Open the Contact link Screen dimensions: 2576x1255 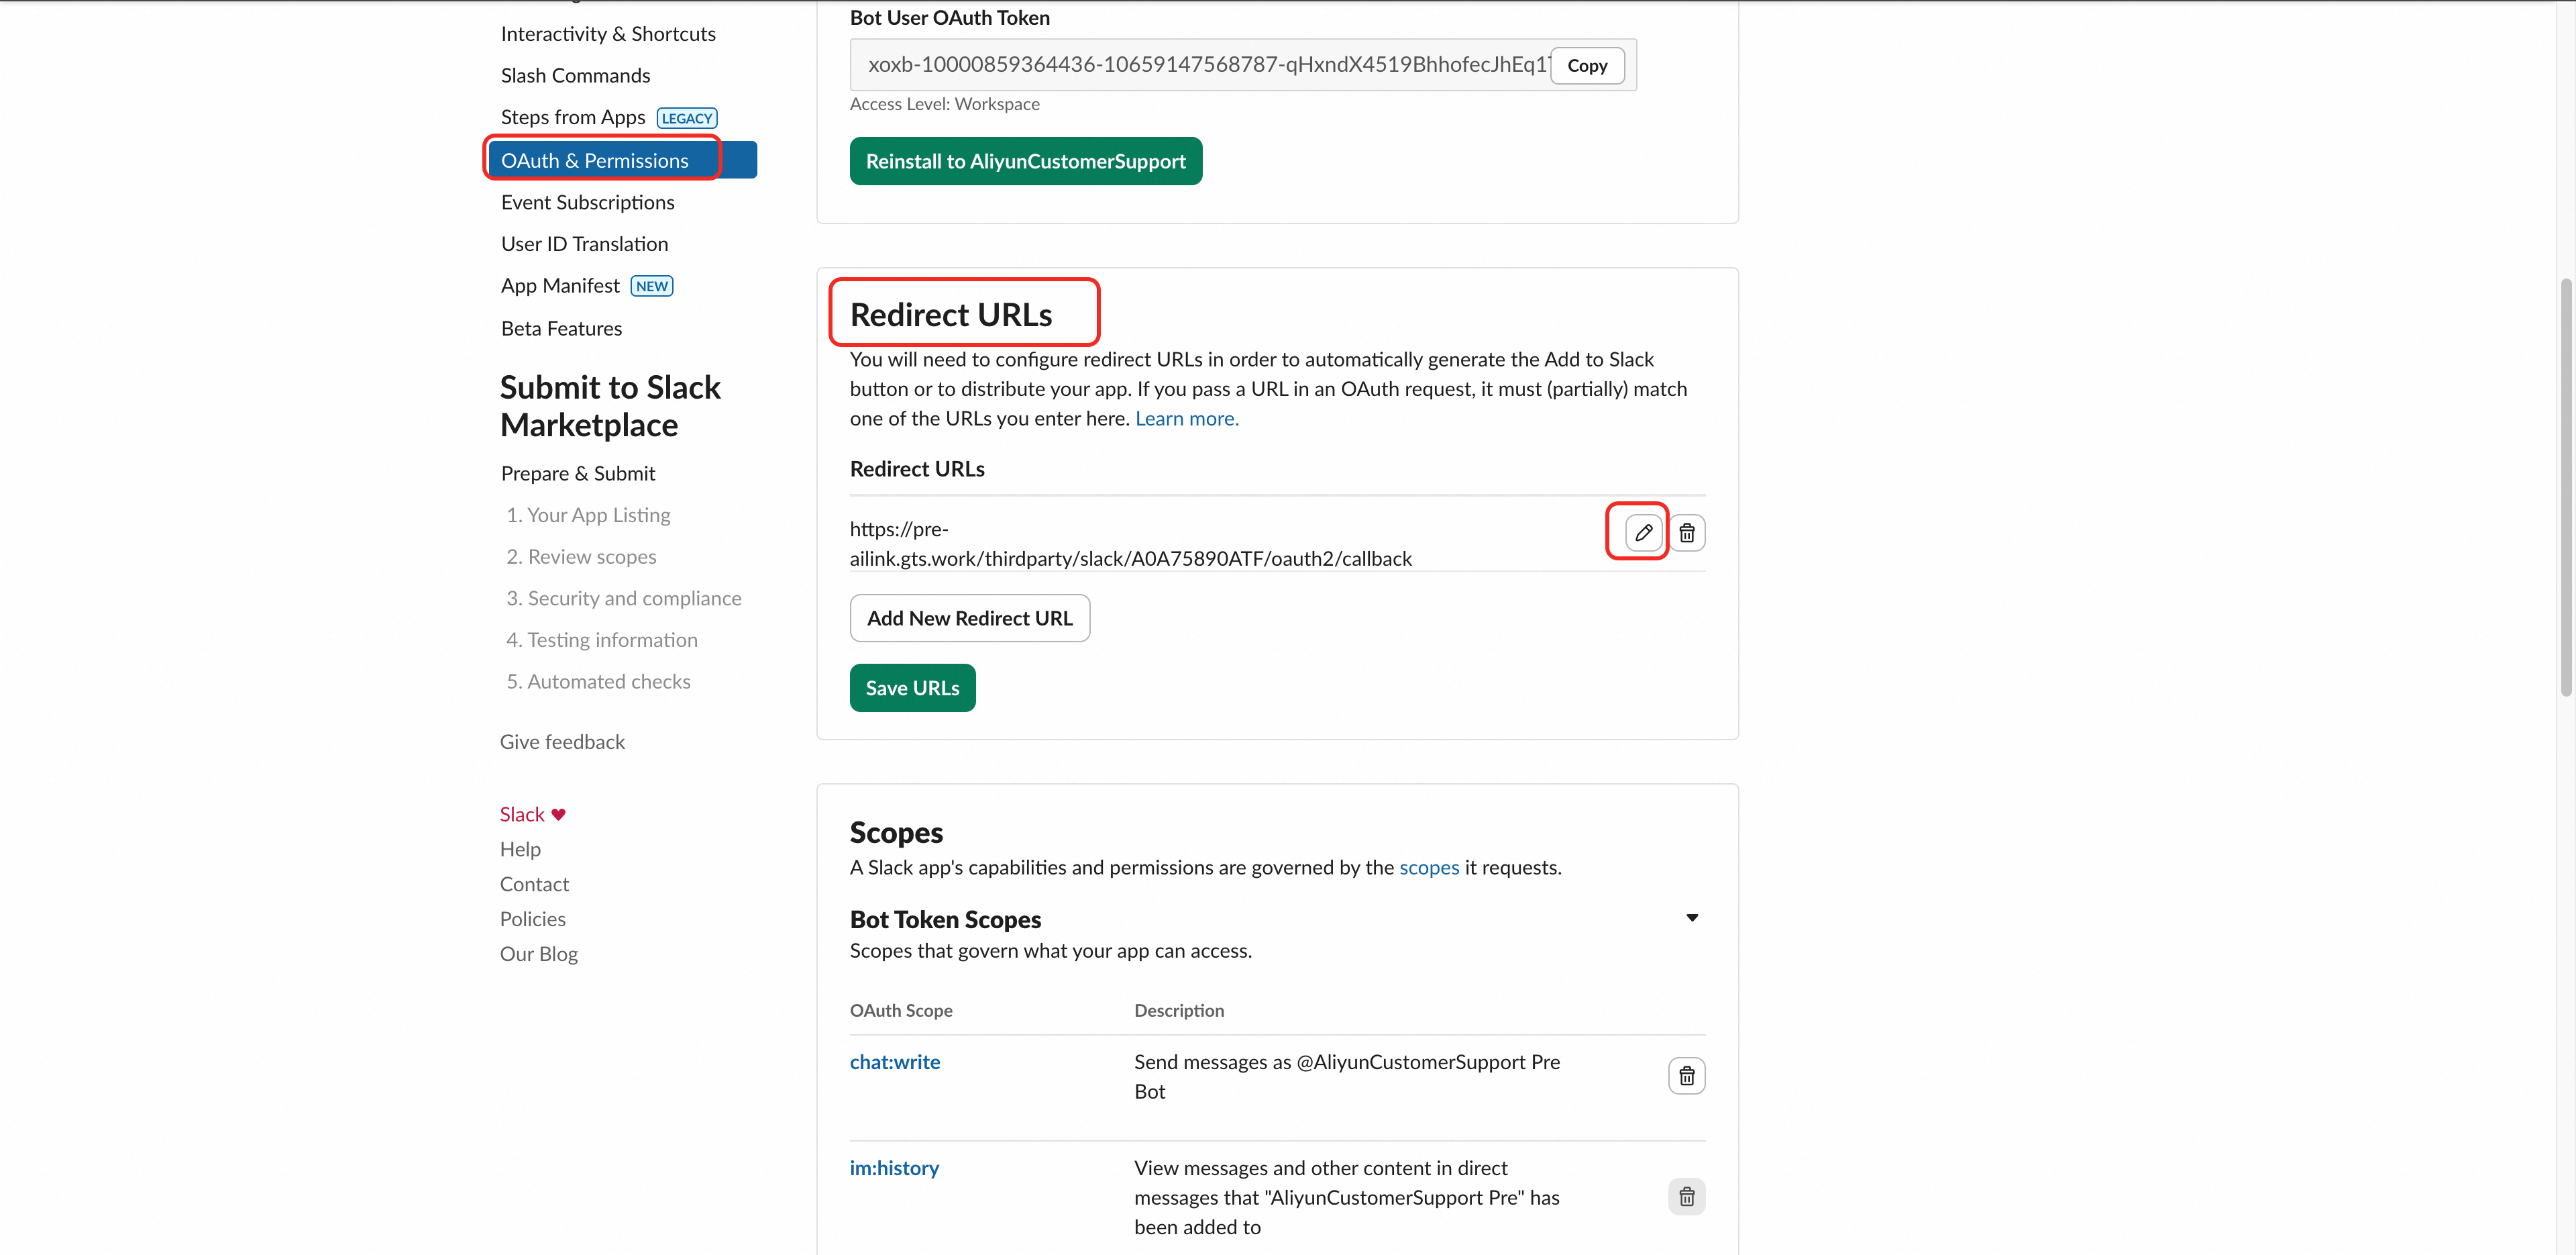coord(534,884)
